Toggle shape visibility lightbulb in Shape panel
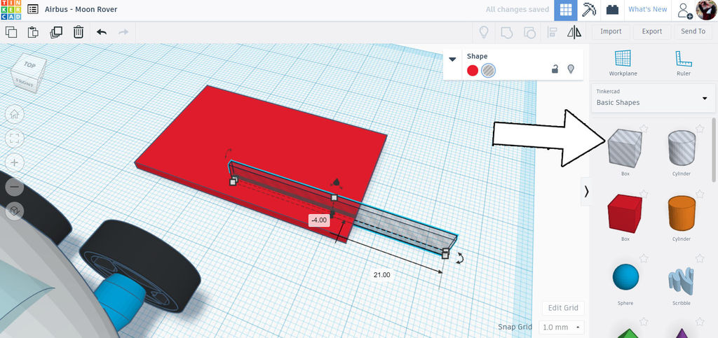 click(x=571, y=69)
